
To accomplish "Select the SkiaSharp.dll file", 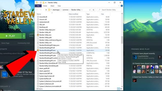I will 43,27.
